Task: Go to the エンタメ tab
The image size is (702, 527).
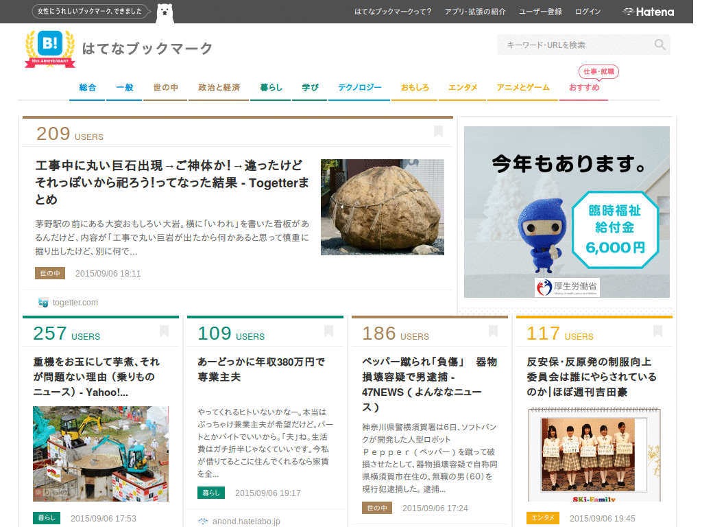Action: tap(463, 87)
